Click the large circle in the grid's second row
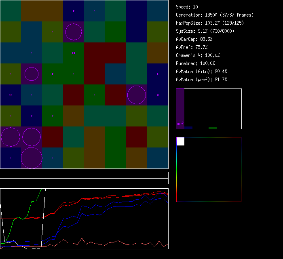The height and width of the screenshot is (259, 283). point(74,32)
